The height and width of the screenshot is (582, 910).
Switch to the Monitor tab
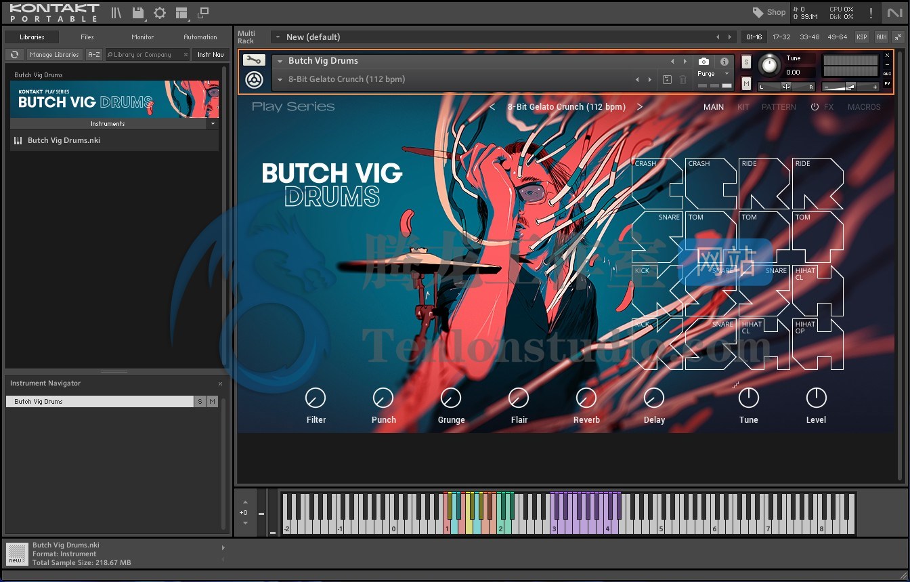(x=142, y=37)
